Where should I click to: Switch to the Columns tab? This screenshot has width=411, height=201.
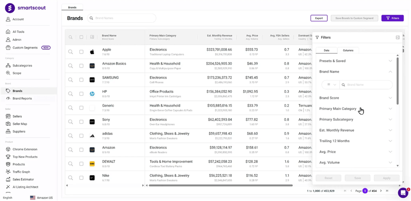click(348, 51)
